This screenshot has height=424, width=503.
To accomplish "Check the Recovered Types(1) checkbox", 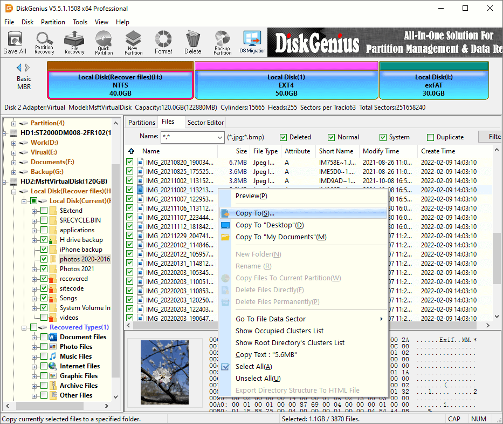I will click(33, 327).
